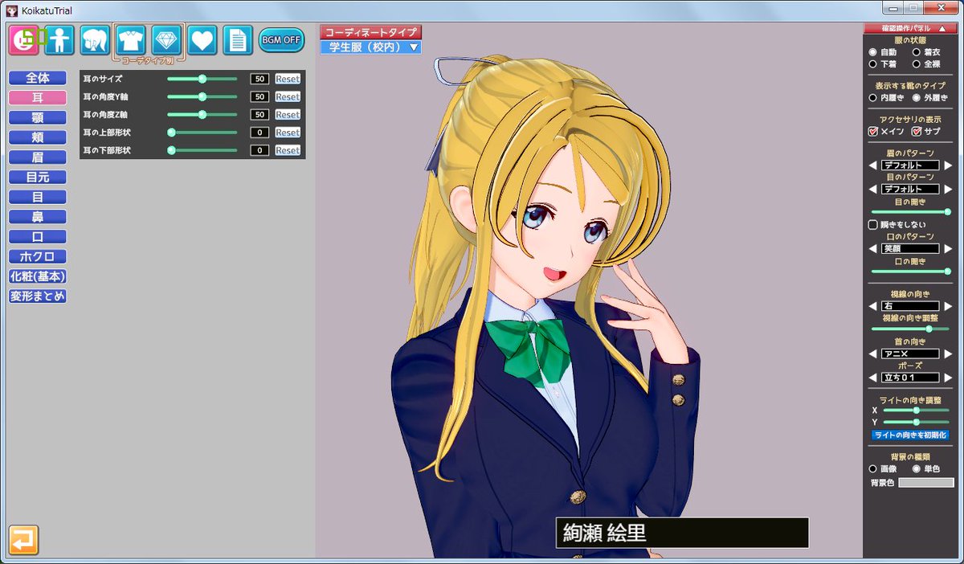This screenshot has height=564, width=964.
Task: Enable 瞬きをしない checkbox
Action: click(x=873, y=225)
